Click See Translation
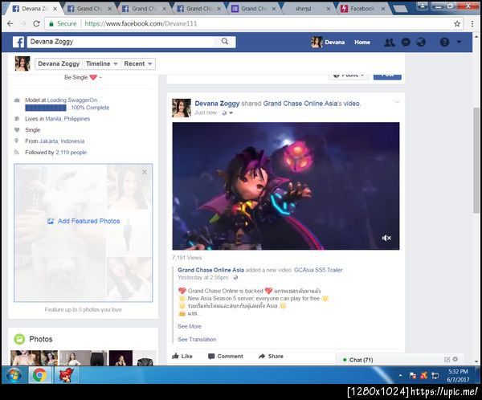This screenshot has width=482, height=400. pos(197,340)
